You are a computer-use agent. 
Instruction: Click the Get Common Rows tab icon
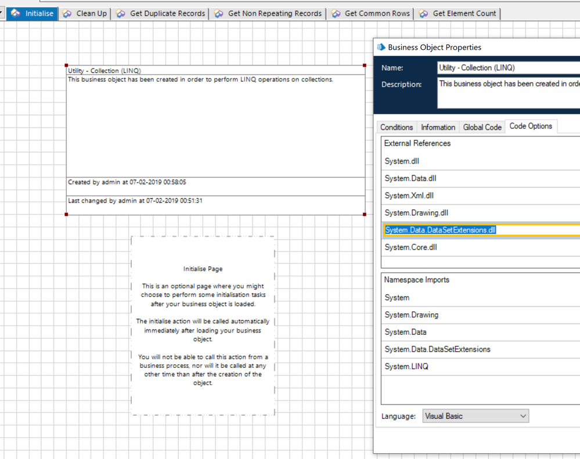tap(336, 13)
